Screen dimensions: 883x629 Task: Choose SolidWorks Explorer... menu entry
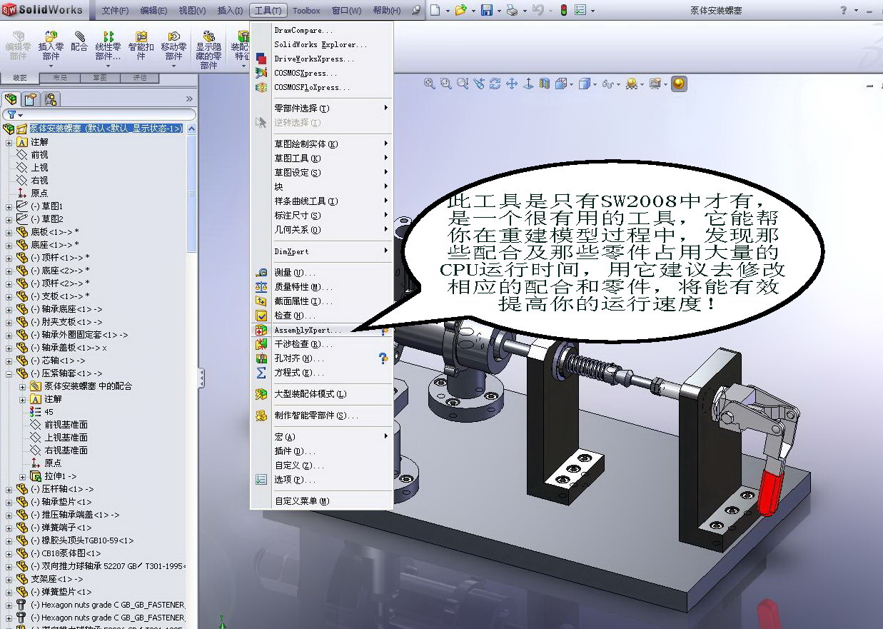coord(321,44)
